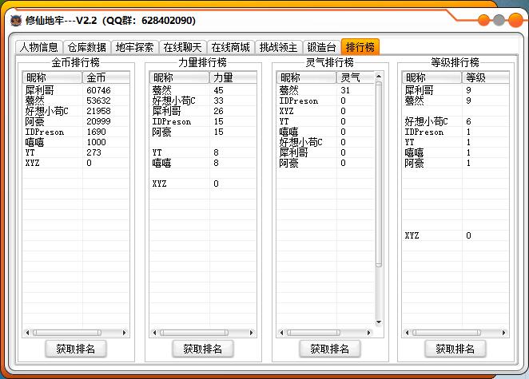Select the 锻造台 tab
The image size is (529, 379).
(x=321, y=47)
